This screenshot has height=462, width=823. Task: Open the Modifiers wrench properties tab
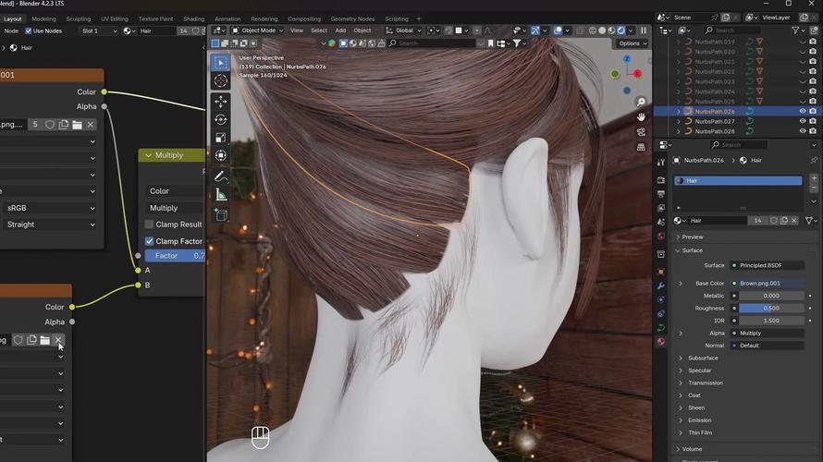661,286
